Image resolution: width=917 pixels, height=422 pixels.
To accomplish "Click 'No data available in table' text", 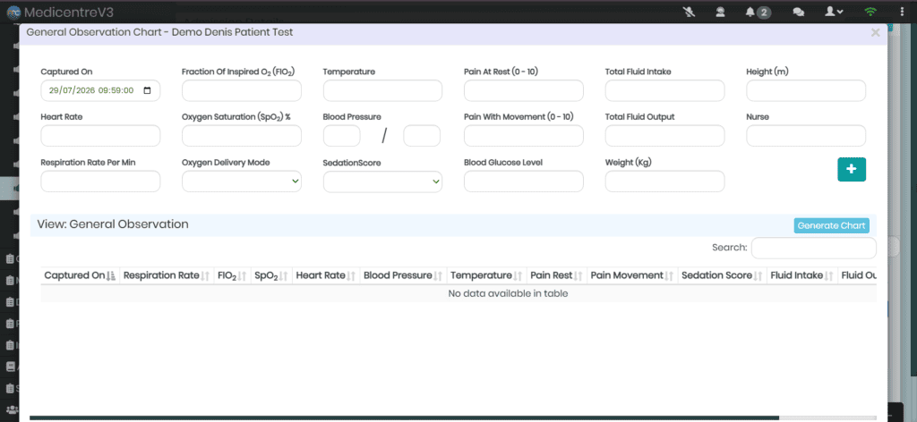I will point(508,293).
